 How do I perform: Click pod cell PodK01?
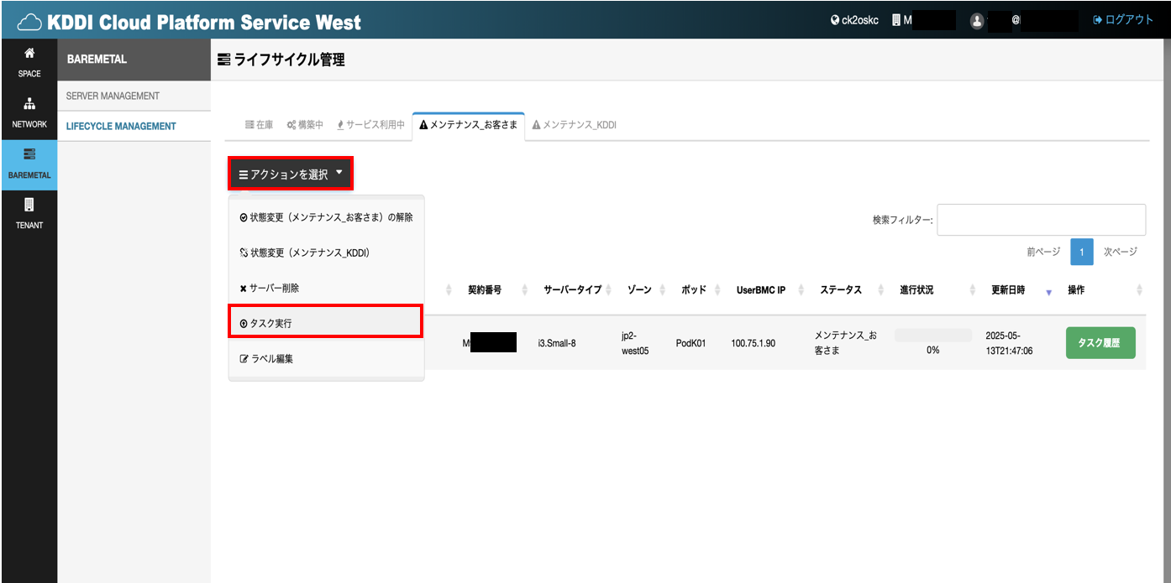pyautogui.click(x=692, y=343)
